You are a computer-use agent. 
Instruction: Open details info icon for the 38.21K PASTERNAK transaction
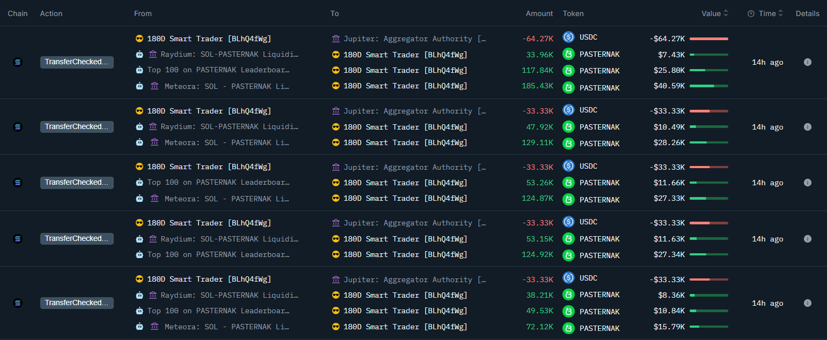pos(807,303)
